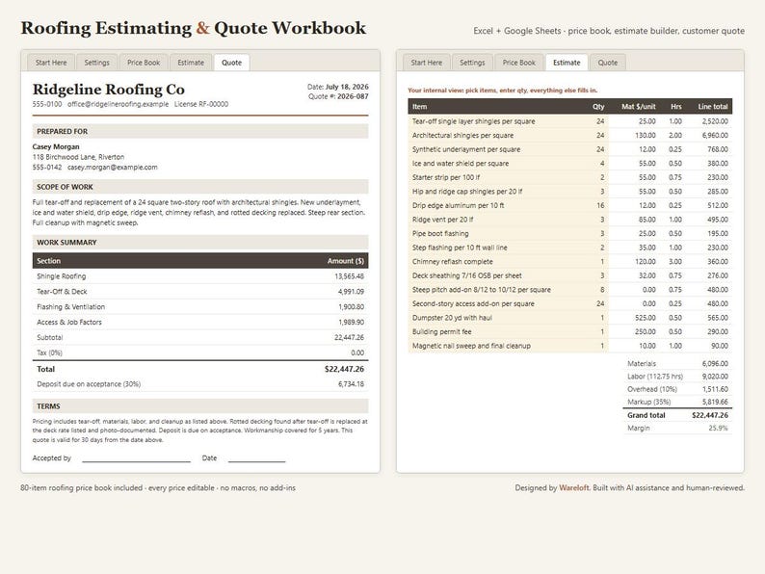Screen dimensions: 765x574
Task: Switch to Estimate tab in left panel
Action: tap(191, 63)
